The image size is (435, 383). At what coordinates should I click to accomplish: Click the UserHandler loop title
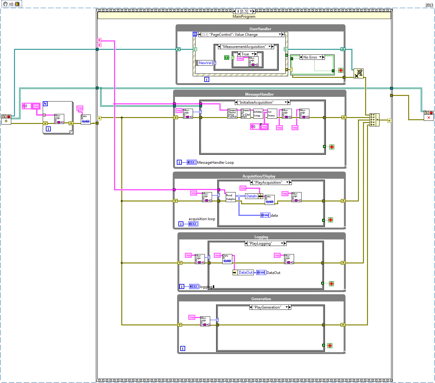click(x=260, y=29)
